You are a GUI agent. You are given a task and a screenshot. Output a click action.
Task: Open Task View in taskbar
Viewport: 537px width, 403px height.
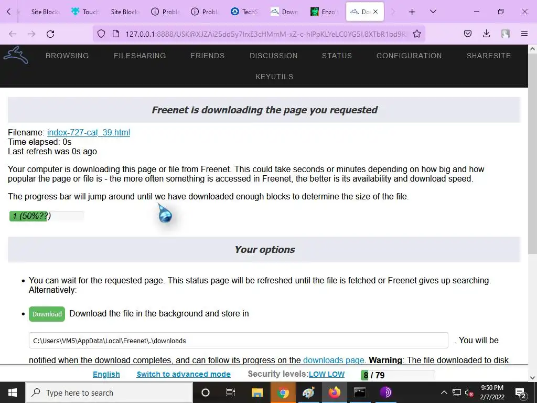point(231,393)
